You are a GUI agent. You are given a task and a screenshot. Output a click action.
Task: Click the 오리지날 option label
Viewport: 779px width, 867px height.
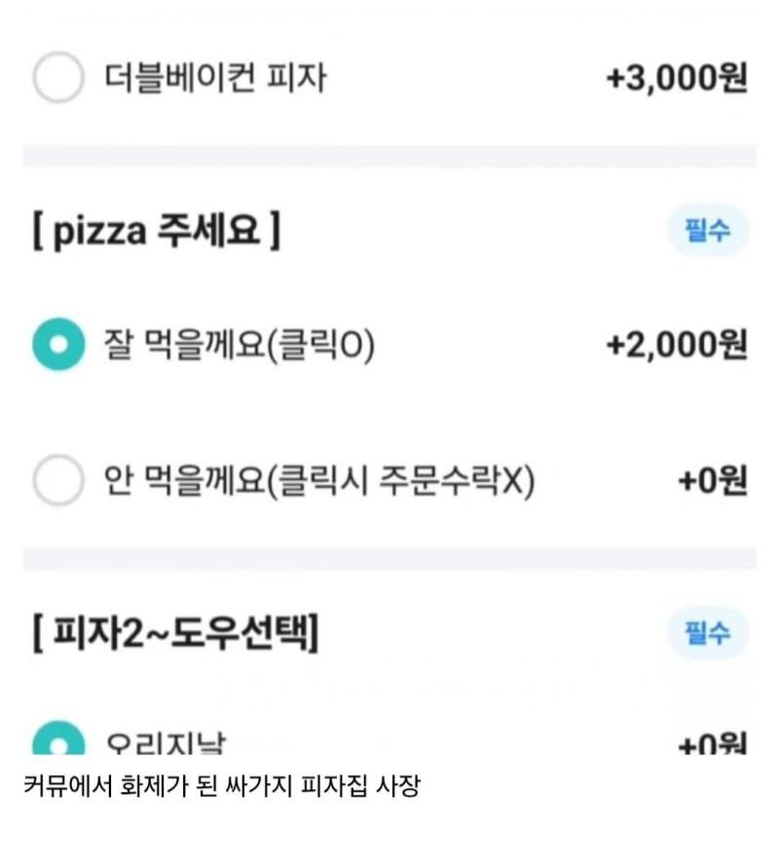(x=166, y=745)
